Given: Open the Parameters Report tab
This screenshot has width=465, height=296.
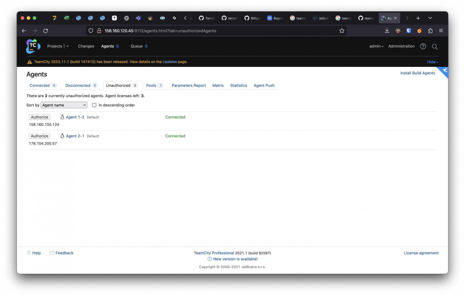Looking at the screenshot, I should pyautogui.click(x=189, y=85).
